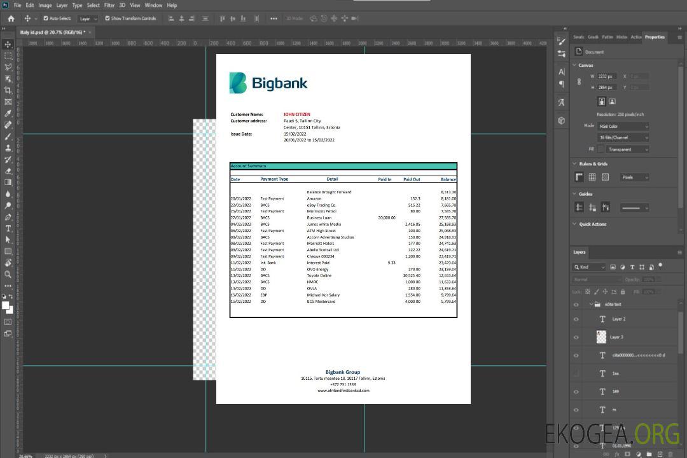Show the hidden '1aa' text layer
Image resolution: width=687 pixels, height=458 pixels.
[576, 374]
